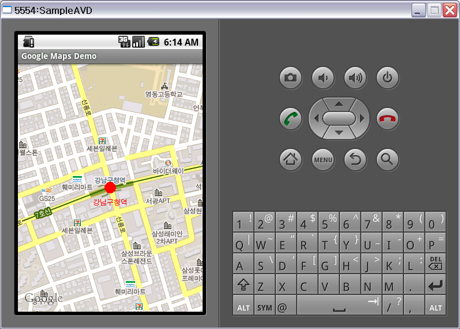Click the Shift arrow key

(243, 284)
